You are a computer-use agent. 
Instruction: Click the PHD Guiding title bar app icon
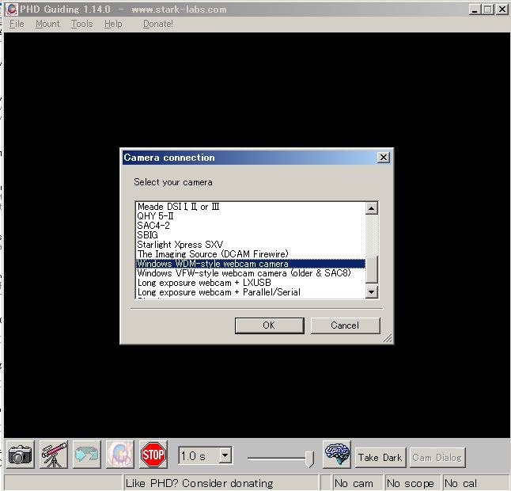(x=11, y=10)
